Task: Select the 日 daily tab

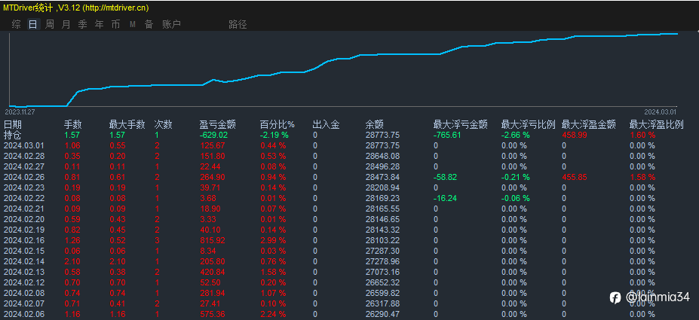Action: (33, 25)
